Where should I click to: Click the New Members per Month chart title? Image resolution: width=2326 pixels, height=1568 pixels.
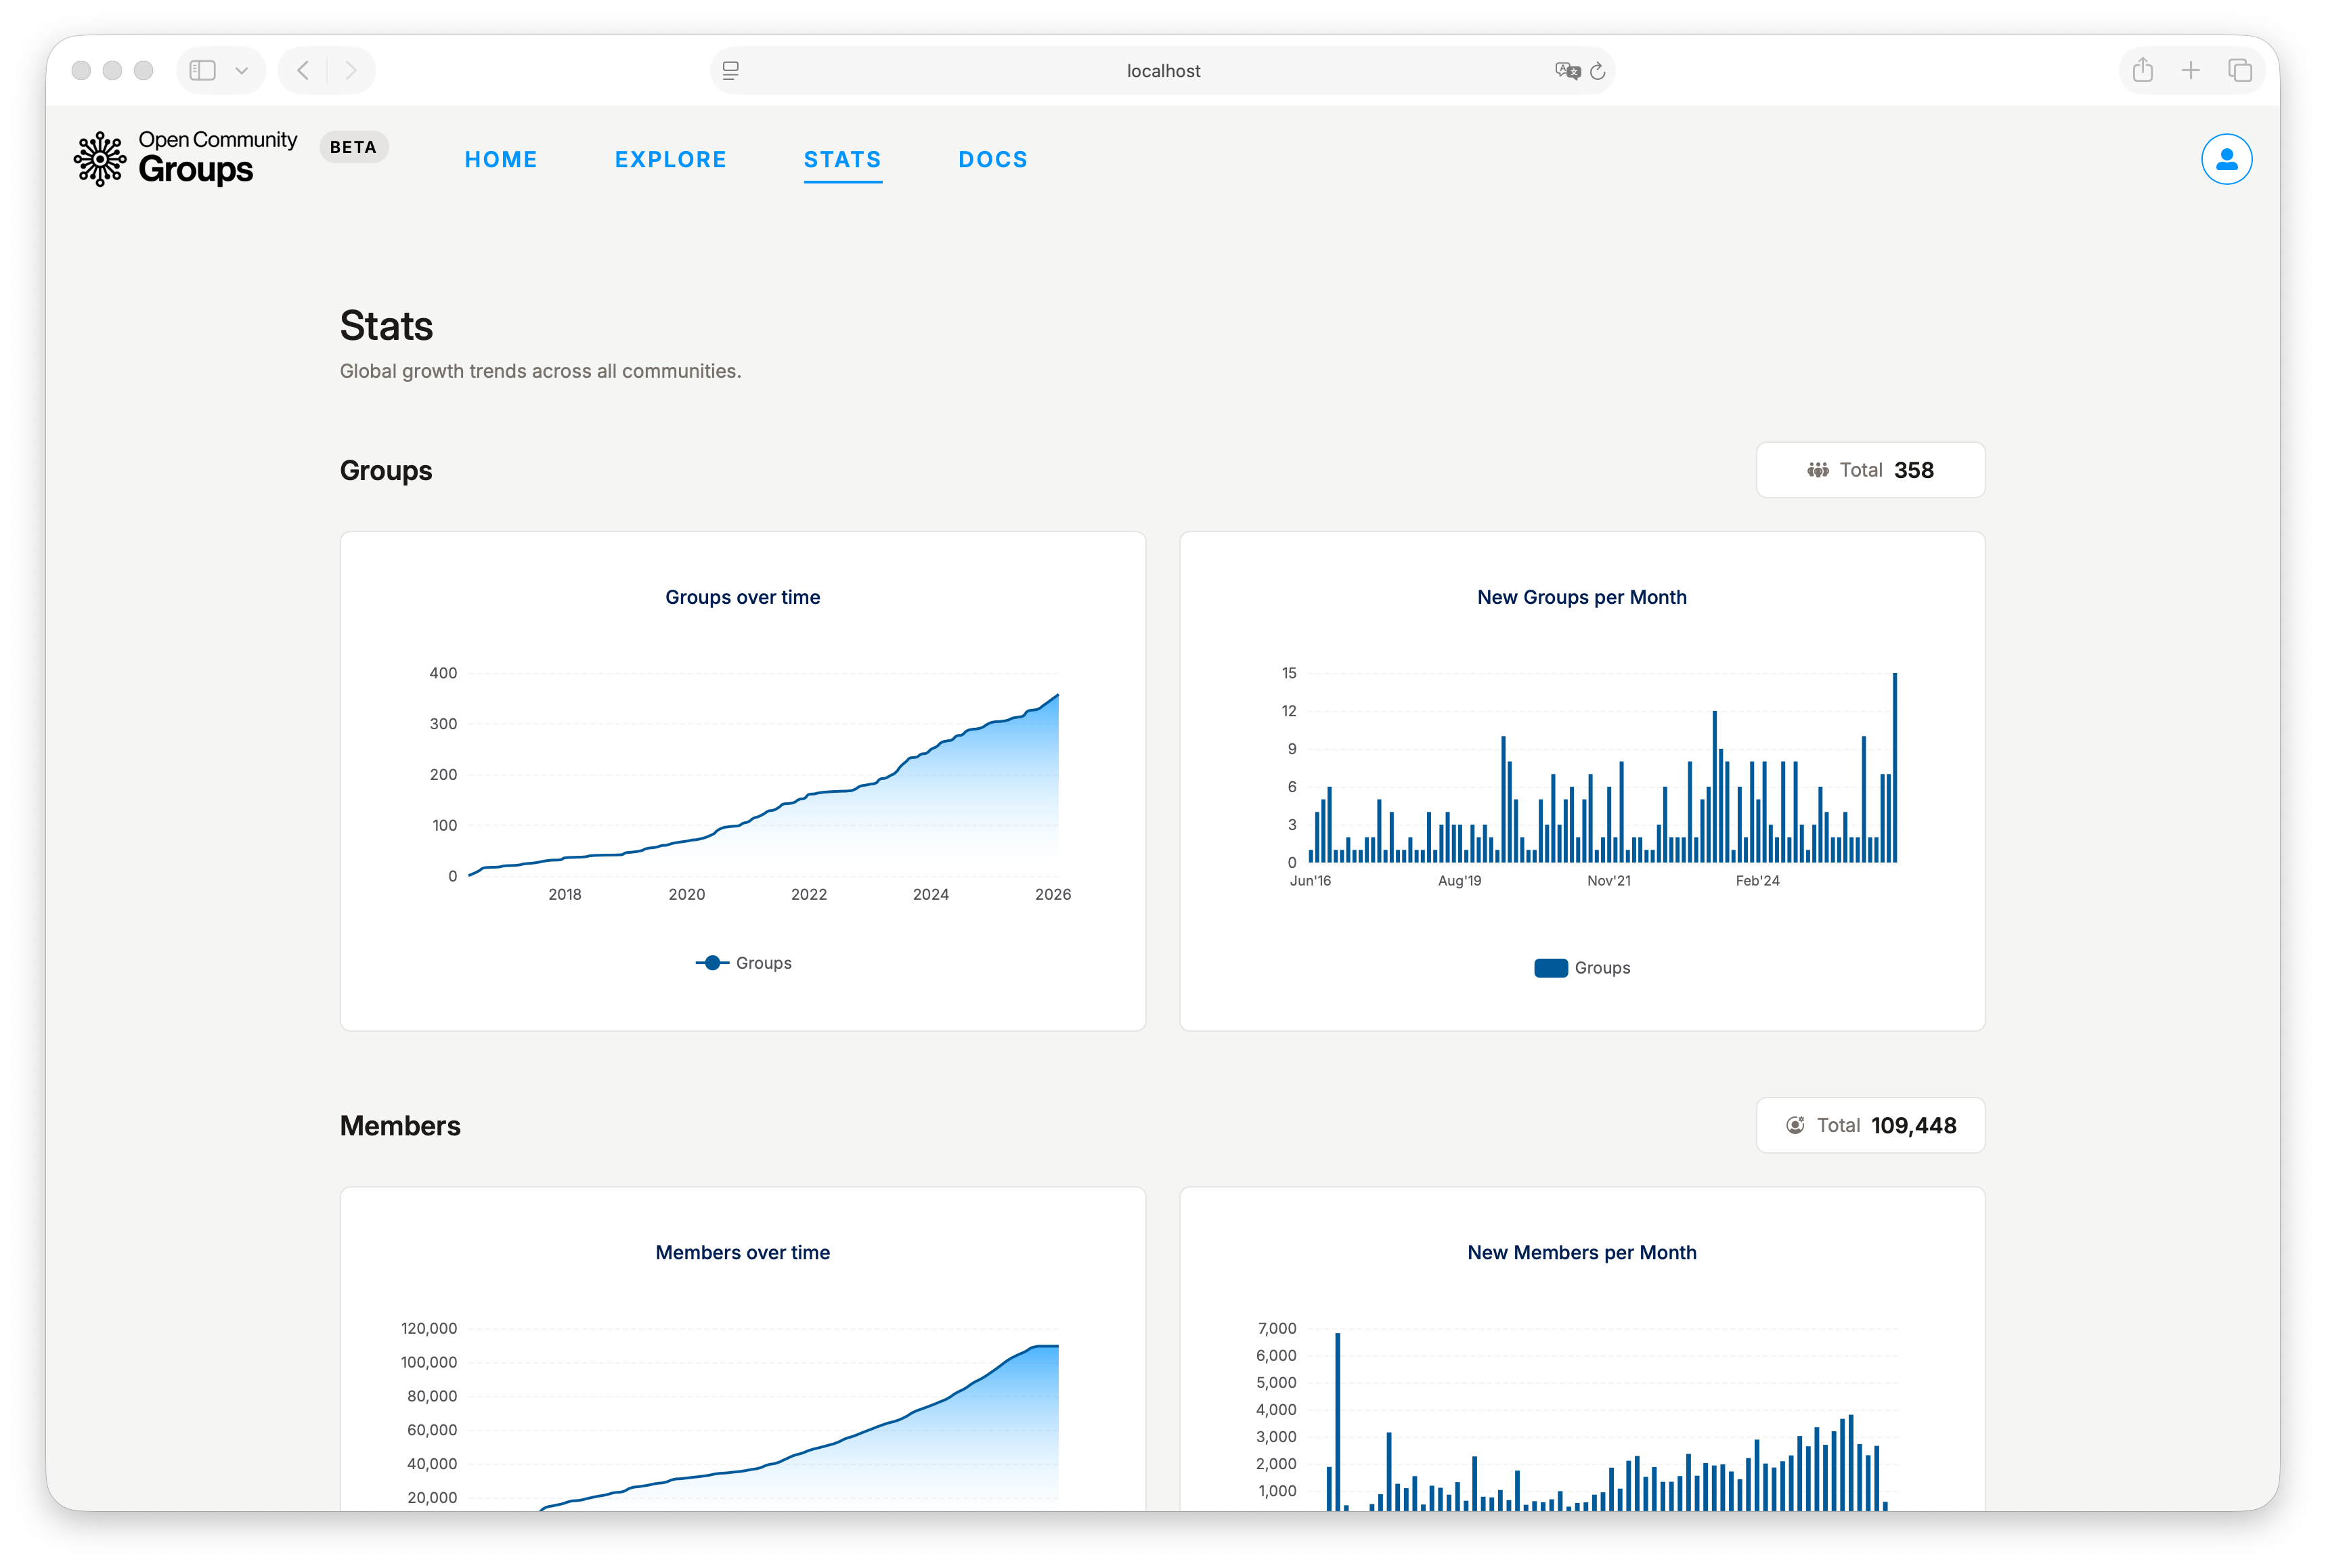click(1581, 1252)
